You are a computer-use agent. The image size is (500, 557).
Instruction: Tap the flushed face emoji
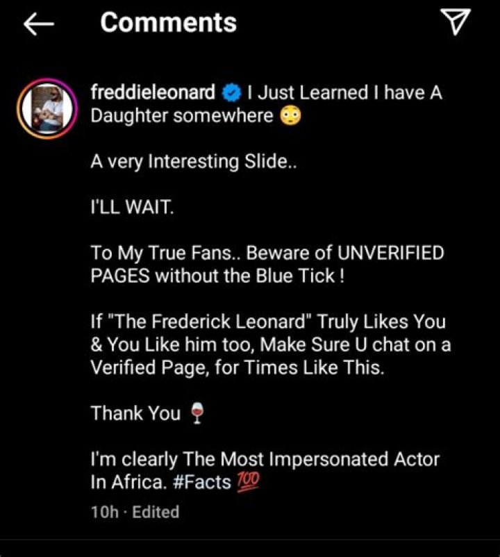pos(290,116)
